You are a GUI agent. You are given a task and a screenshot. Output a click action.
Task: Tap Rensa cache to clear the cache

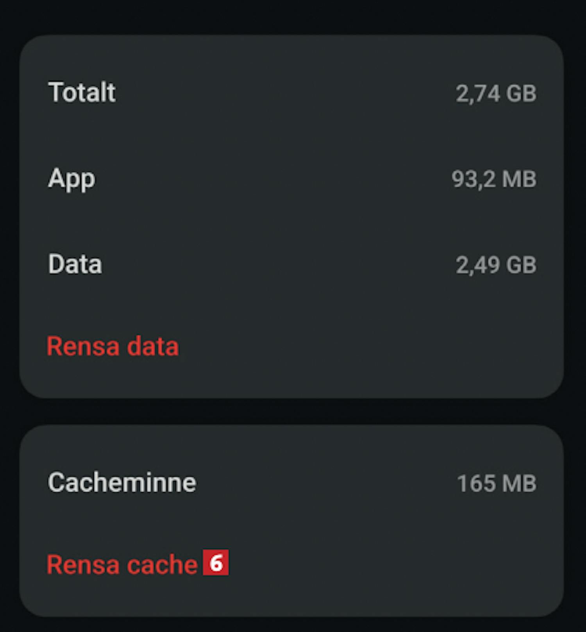click(x=122, y=564)
